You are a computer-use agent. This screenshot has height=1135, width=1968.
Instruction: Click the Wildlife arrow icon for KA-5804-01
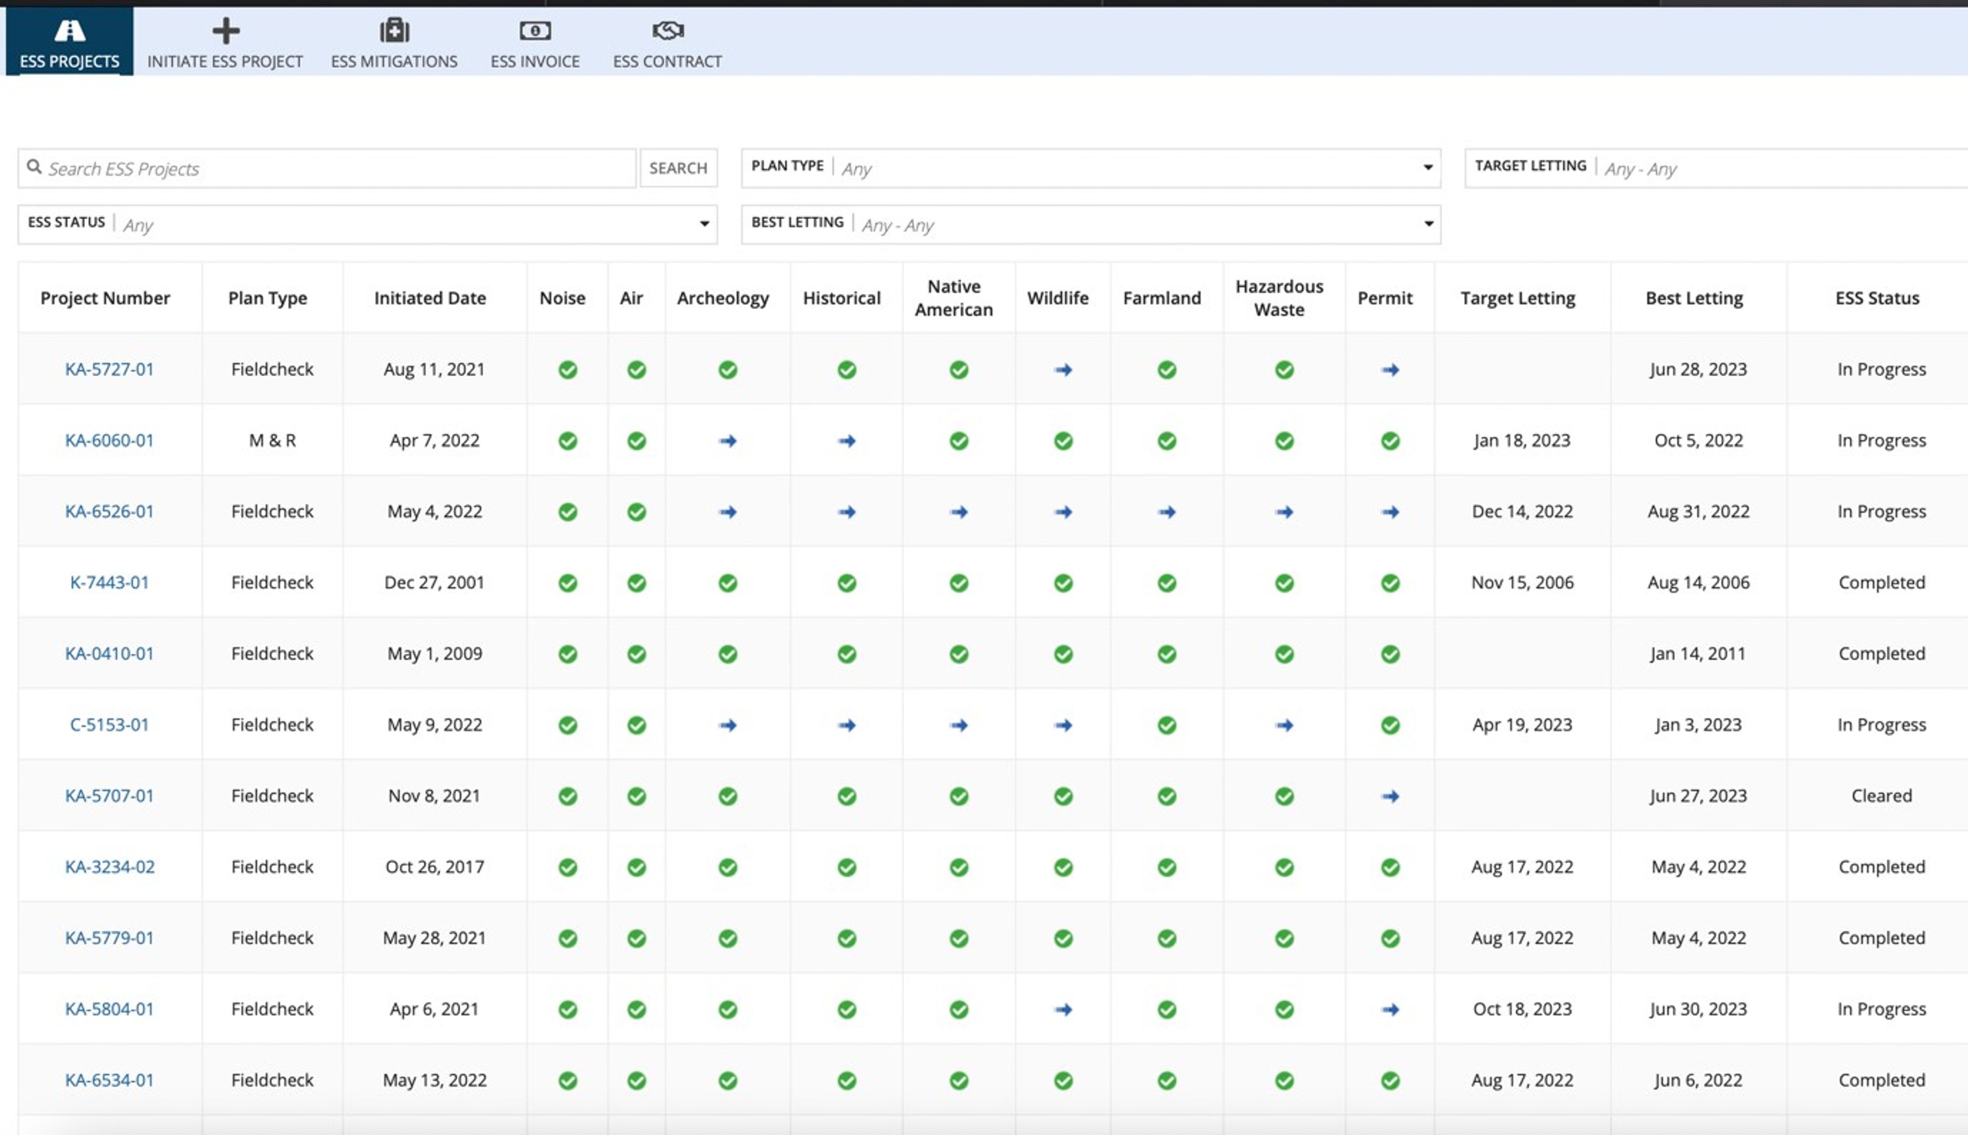[x=1063, y=1009]
